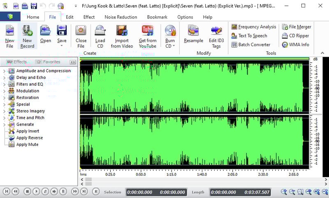Open the Bookmark tab
This screenshot has height=198, width=329.
click(157, 17)
